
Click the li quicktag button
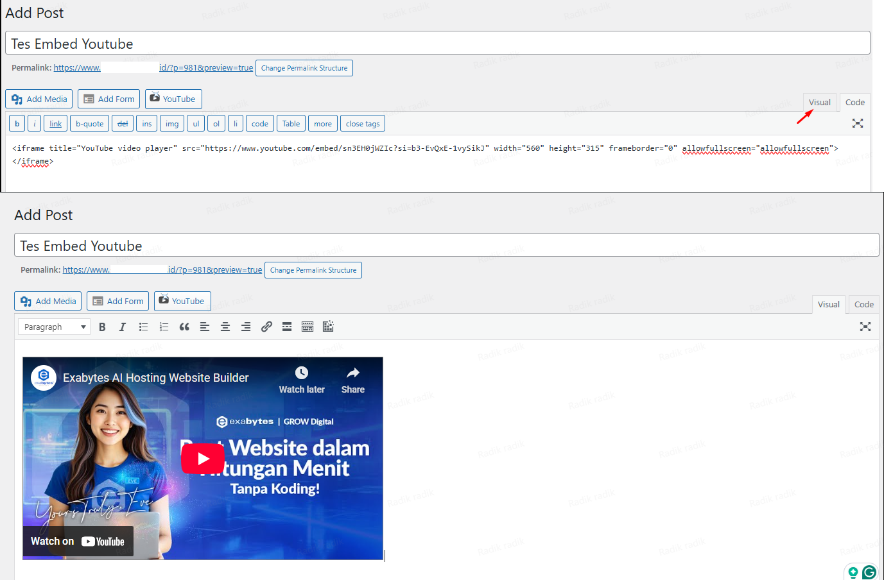(236, 124)
